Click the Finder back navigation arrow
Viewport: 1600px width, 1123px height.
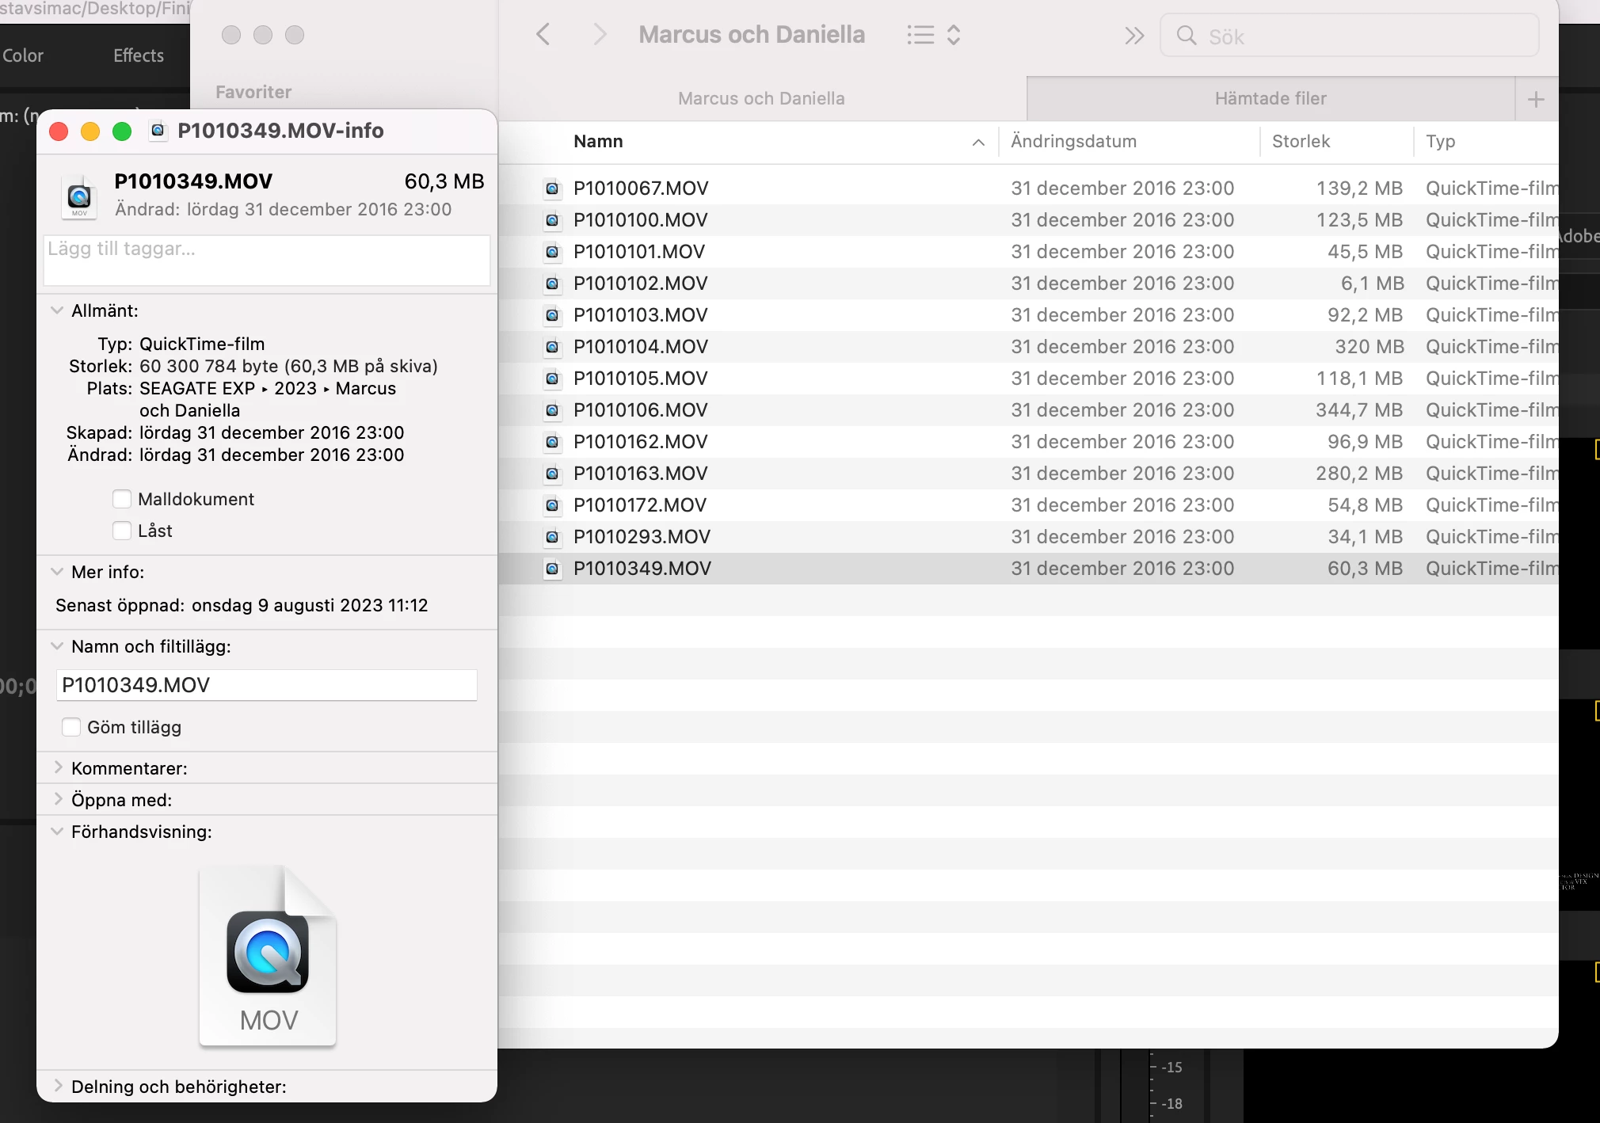pyautogui.click(x=543, y=35)
